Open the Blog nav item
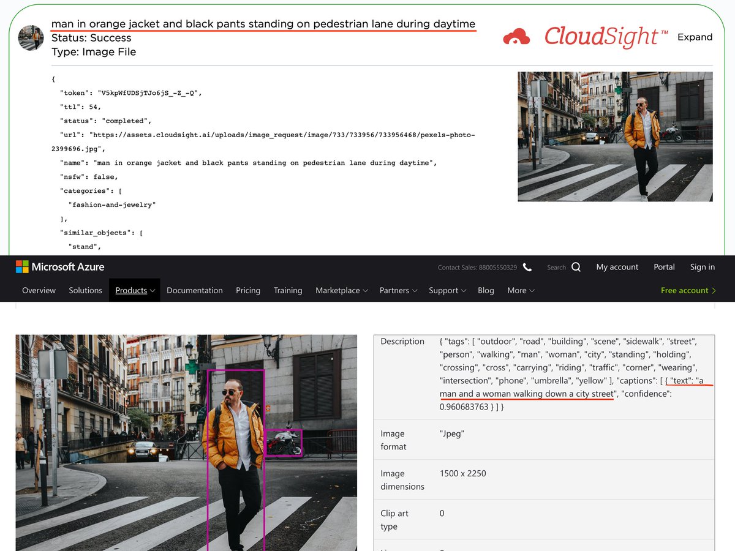The width and height of the screenshot is (735, 551). (x=486, y=290)
